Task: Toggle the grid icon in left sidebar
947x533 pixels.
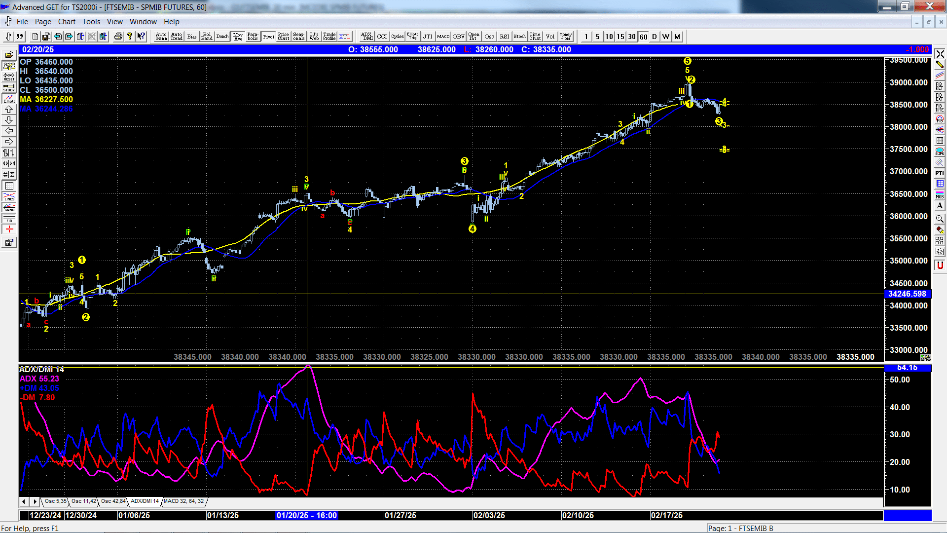Action: point(9,186)
